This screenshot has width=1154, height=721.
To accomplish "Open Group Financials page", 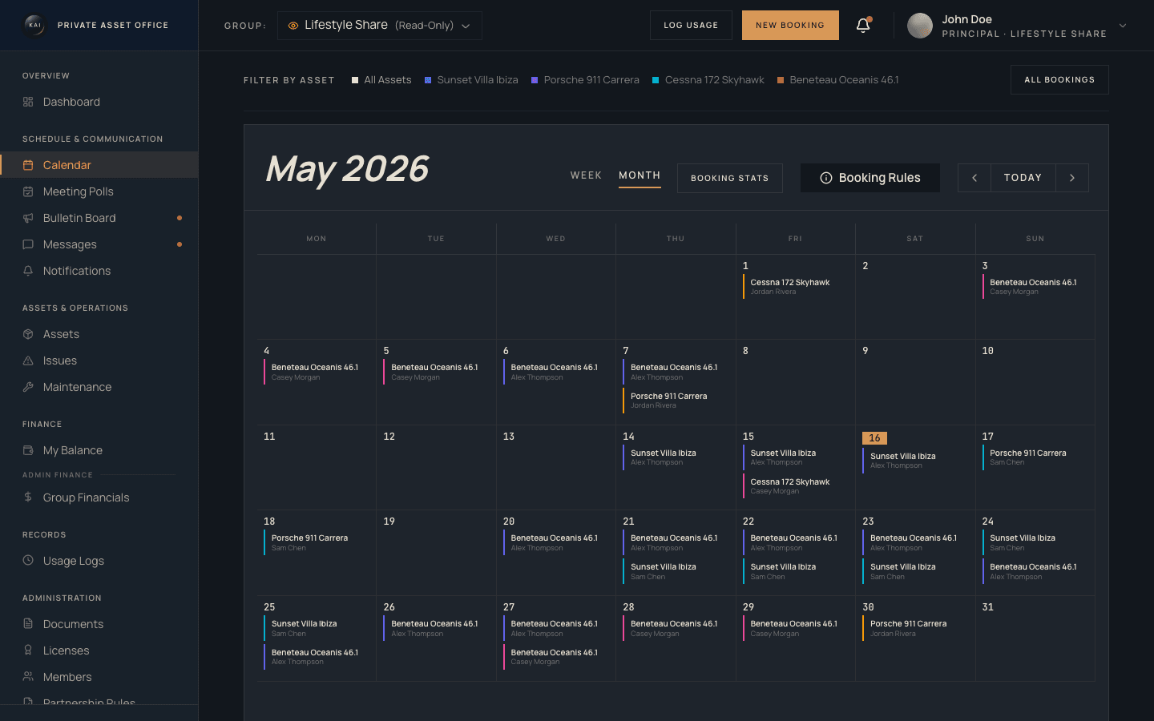I will pyautogui.click(x=99, y=497).
